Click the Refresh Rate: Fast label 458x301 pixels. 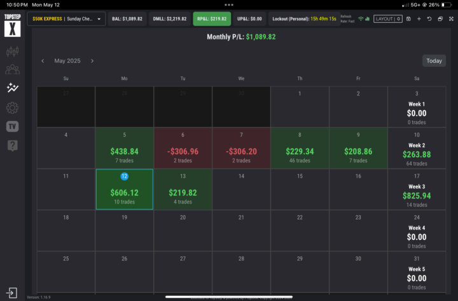pyautogui.click(x=347, y=18)
